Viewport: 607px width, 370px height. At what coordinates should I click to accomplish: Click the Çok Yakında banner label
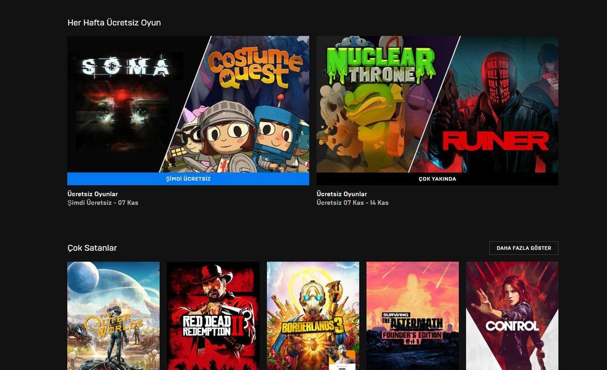(x=438, y=179)
